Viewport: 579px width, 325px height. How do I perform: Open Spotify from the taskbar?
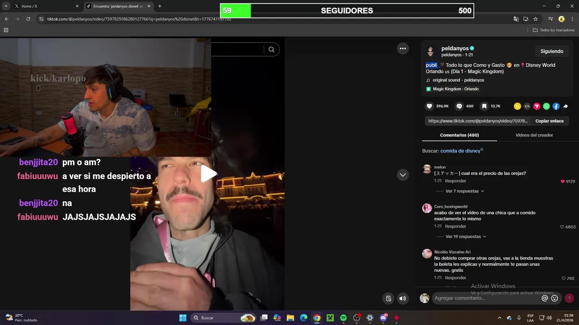(x=343, y=318)
